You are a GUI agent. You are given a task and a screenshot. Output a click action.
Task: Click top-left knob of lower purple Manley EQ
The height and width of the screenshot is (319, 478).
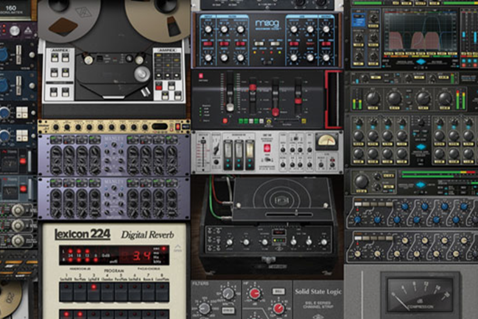56,195
